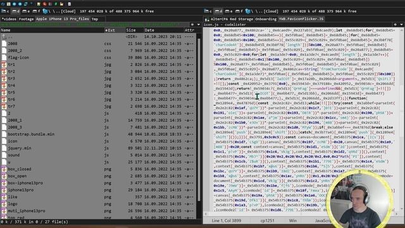The image size is (405, 228).
Task: Select drive c in the right panel
Action: click(x=208, y=11)
